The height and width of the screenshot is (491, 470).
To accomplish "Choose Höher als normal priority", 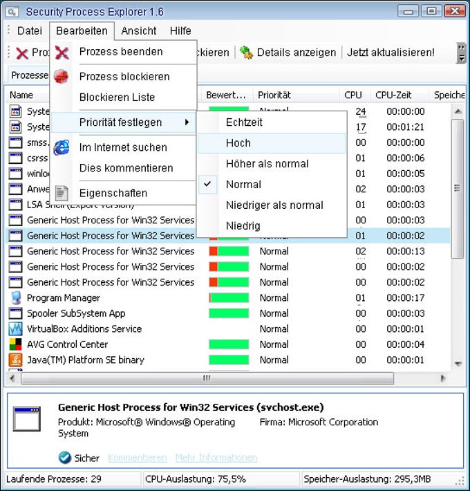I will click(272, 164).
